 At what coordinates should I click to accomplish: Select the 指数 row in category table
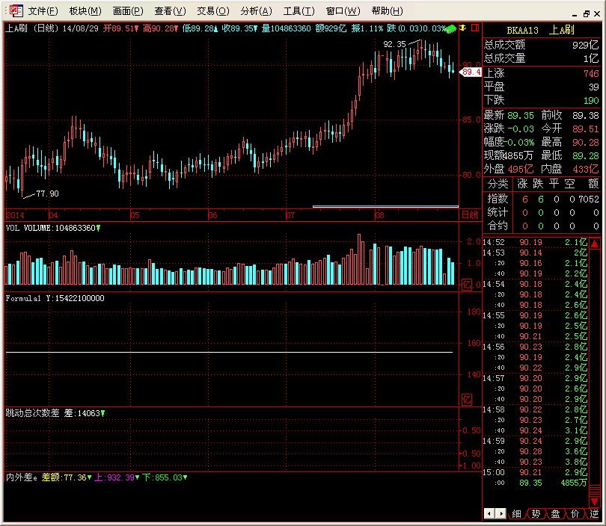tap(542, 199)
